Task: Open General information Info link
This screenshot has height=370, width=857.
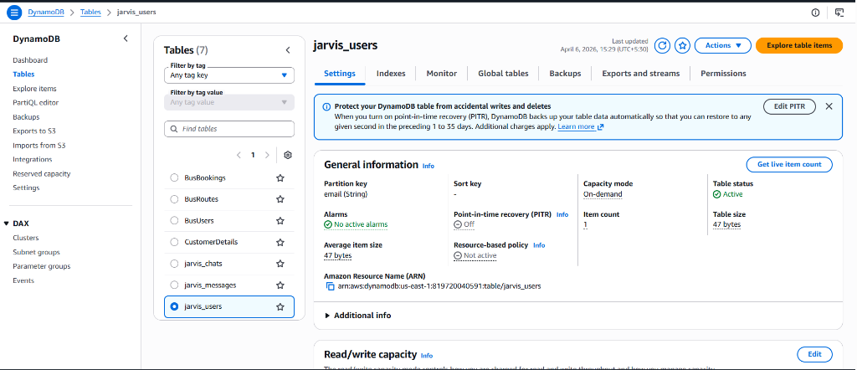Action: click(428, 166)
